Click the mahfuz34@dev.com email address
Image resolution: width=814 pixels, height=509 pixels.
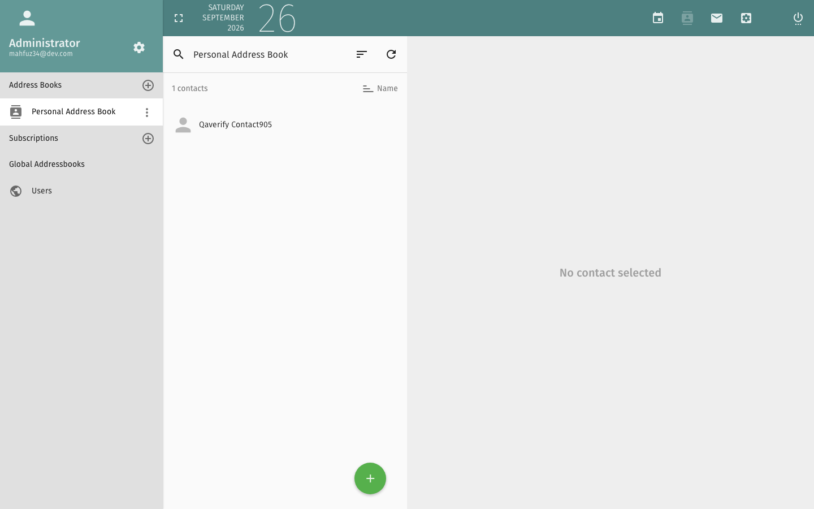click(41, 54)
